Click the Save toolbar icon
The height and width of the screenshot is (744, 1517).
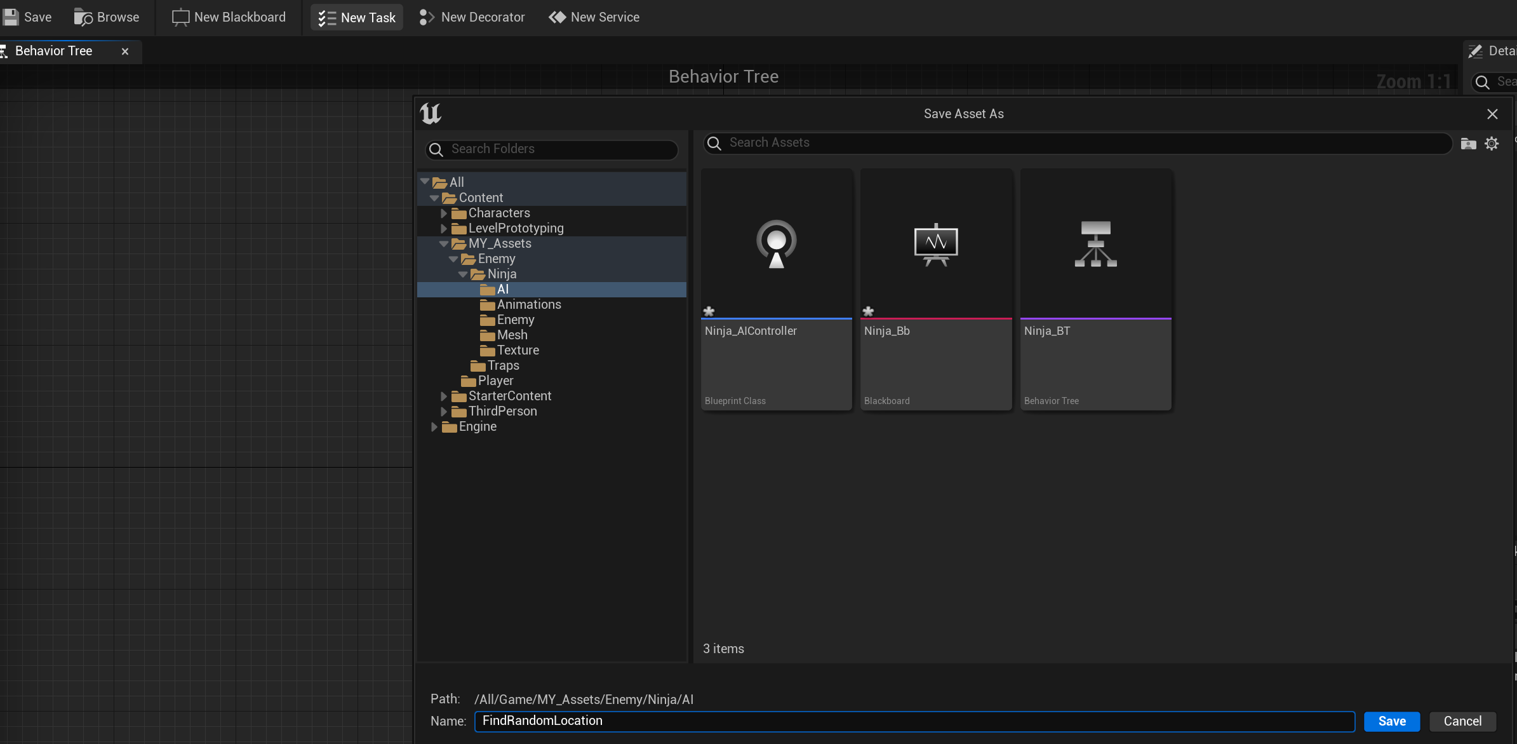point(11,17)
